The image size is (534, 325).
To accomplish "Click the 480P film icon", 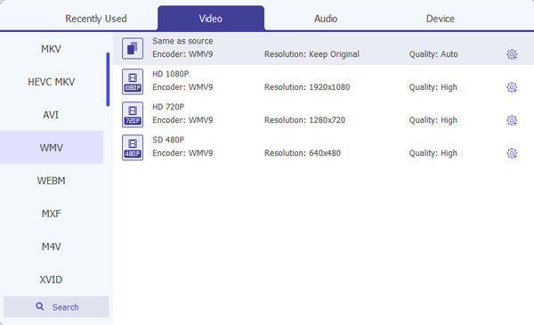I will tap(133, 148).
